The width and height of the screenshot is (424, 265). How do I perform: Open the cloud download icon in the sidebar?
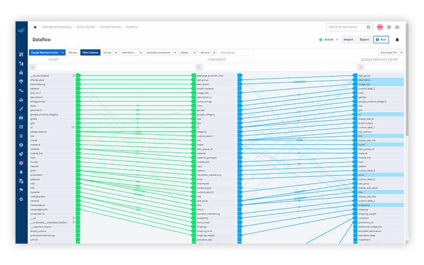pos(21,82)
